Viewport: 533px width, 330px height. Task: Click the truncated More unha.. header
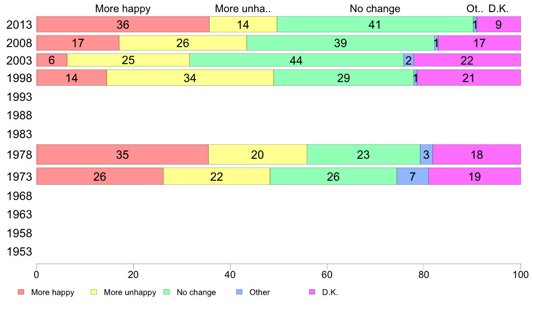[243, 9]
